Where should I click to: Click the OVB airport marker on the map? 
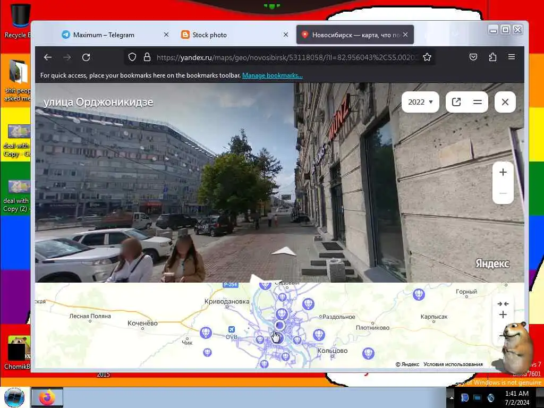pos(232,329)
